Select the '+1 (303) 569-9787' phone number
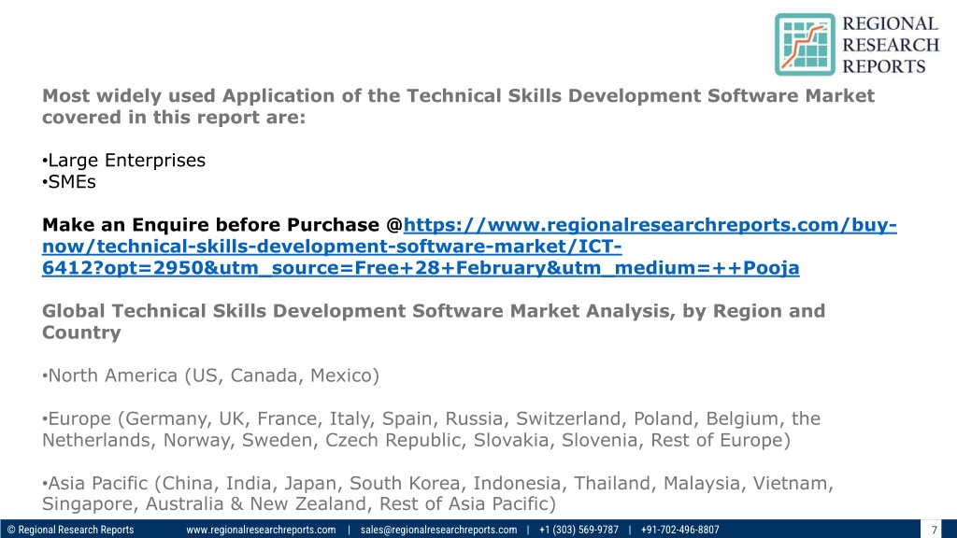Screen dimensions: 957x538 578,530
